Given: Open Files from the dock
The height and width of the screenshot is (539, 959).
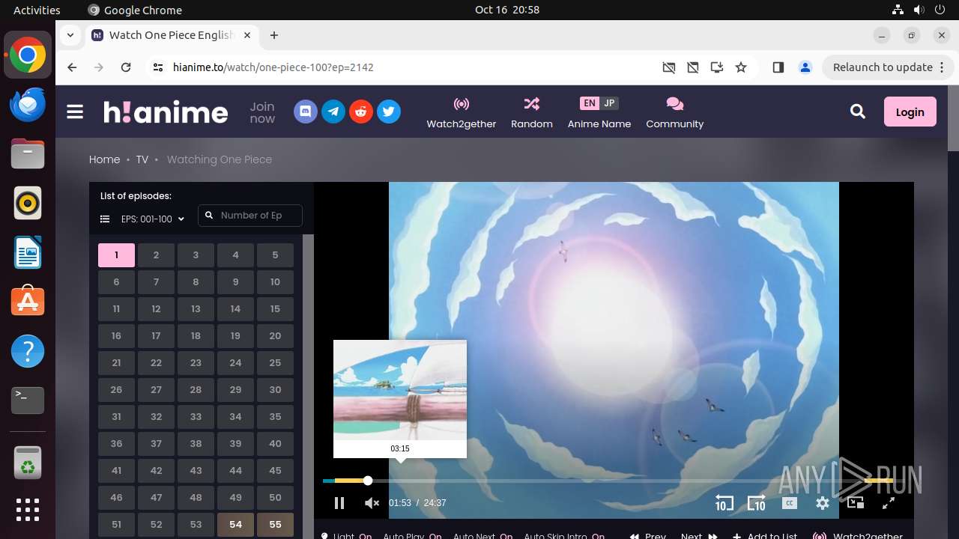Looking at the screenshot, I should 28,154.
